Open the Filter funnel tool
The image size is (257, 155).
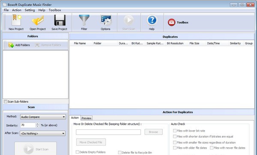click(84, 22)
